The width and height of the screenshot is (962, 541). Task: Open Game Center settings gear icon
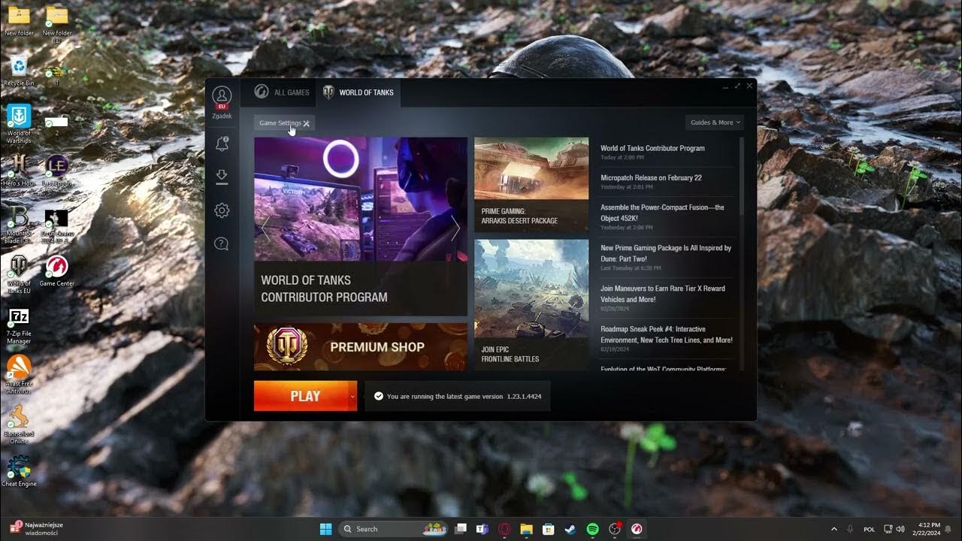coord(222,210)
